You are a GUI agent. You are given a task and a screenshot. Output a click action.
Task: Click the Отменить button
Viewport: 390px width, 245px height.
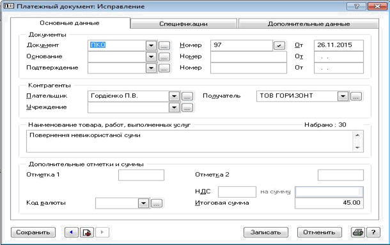click(x=320, y=233)
